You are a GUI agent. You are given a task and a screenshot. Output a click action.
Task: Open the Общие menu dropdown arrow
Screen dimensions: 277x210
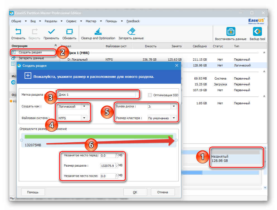pos(26,21)
